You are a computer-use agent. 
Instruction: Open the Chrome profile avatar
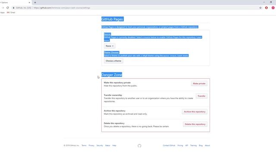pos(273,8)
